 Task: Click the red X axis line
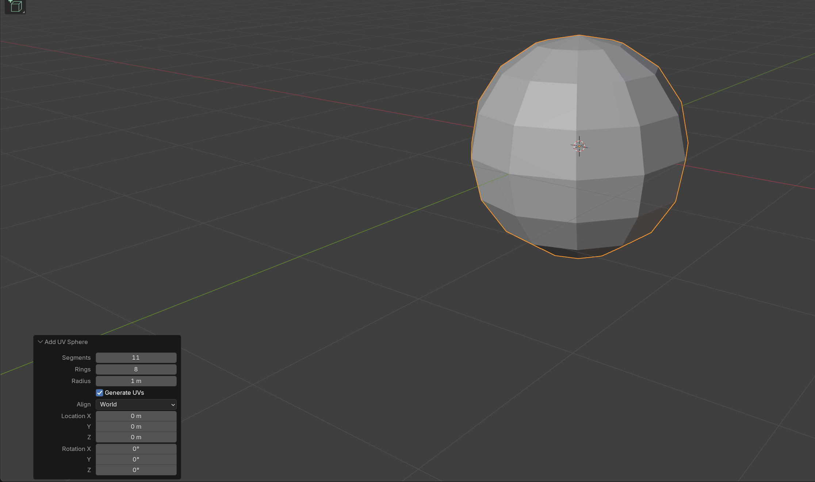point(256,88)
